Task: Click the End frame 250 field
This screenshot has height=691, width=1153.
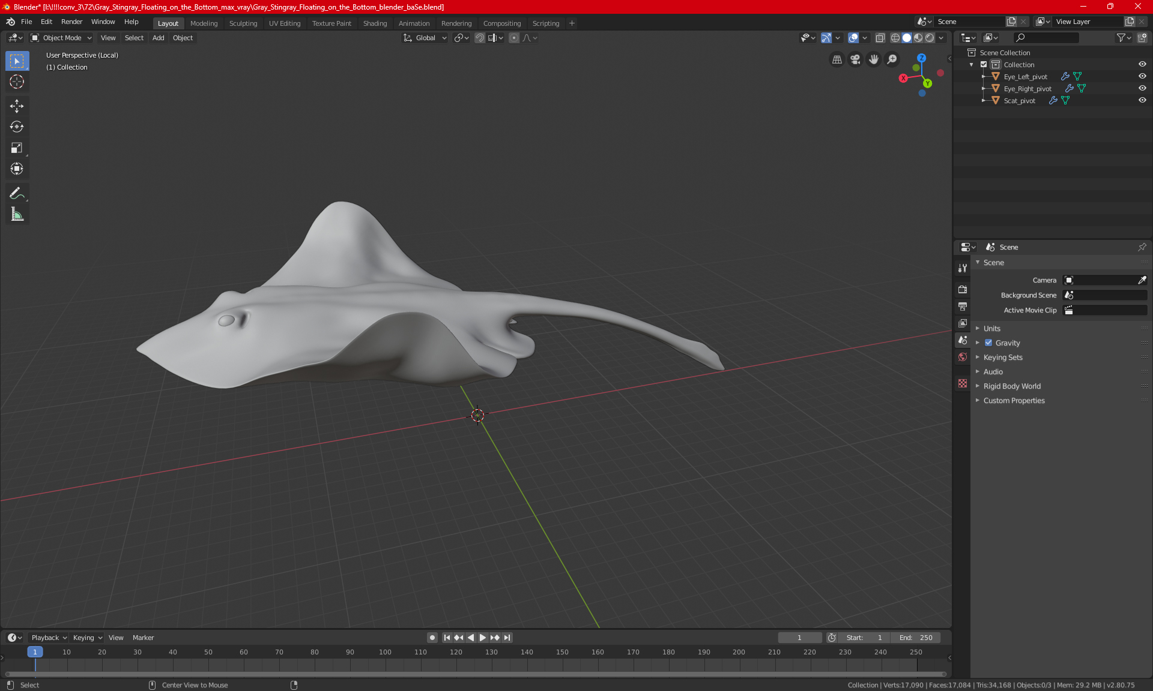Action: coord(916,638)
